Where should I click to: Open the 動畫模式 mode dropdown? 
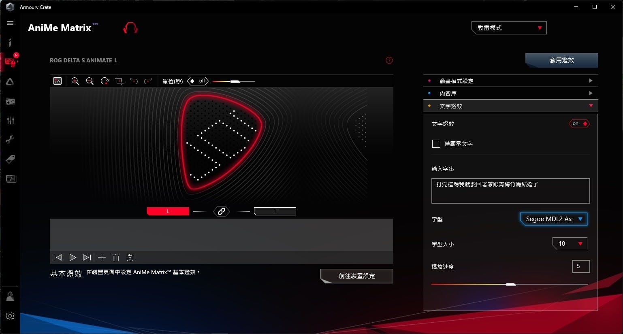click(509, 28)
